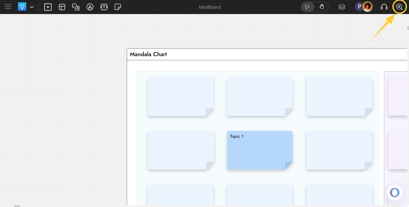Viewport: 409px width, 207px height.
Task: Click the IdeaBoard document title
Action: [x=210, y=7]
